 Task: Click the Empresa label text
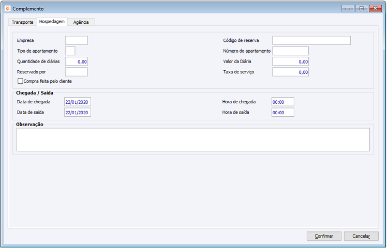[x=25, y=40]
